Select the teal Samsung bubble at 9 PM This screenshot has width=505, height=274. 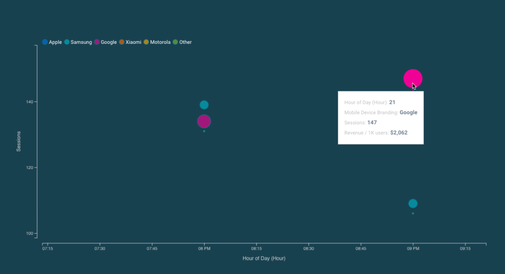click(413, 204)
